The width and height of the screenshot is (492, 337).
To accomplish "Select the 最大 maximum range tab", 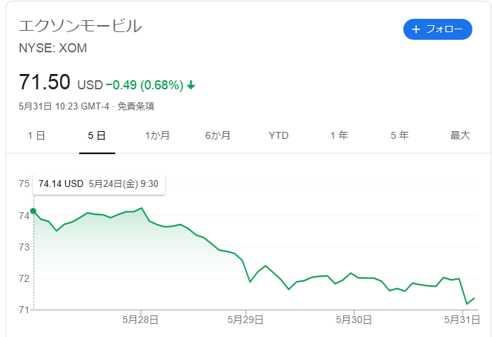I will [460, 135].
